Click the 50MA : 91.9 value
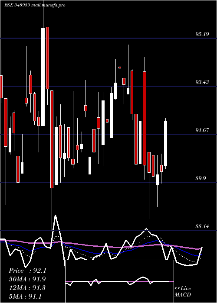Screen dimensions: 217x303 pos(27,279)
